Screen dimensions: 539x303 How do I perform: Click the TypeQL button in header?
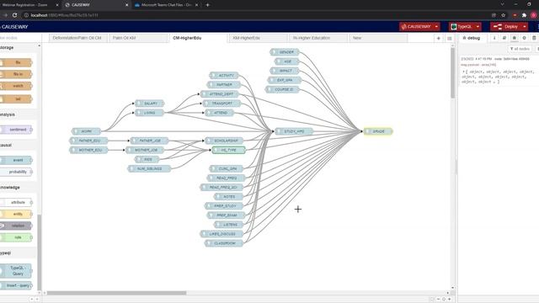[462, 27]
